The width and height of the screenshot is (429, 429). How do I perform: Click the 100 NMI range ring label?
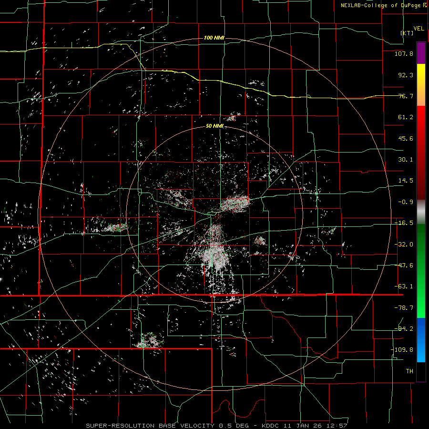pos(214,38)
